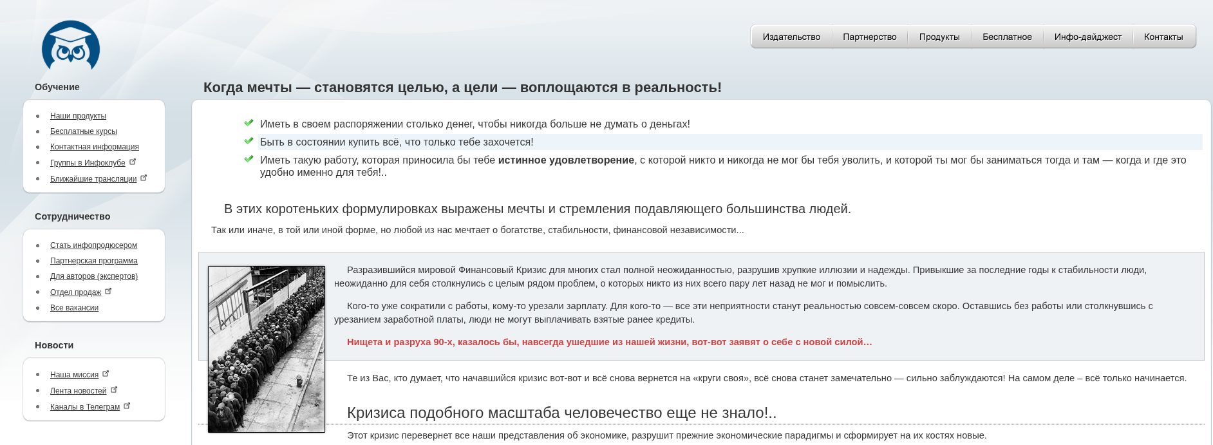Click the Сотрудничество sidebar heading

tap(73, 216)
